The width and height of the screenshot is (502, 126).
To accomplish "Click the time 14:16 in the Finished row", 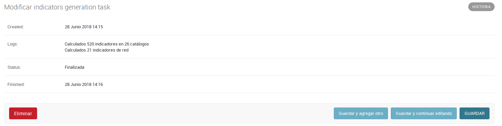I will 98,84.
